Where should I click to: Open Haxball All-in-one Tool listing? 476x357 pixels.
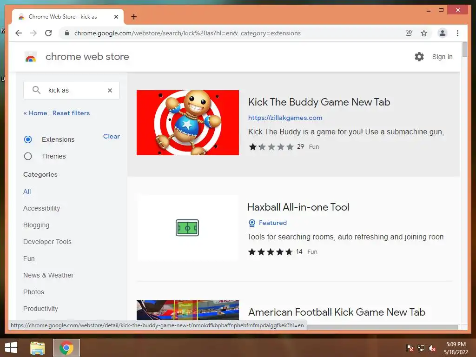298,207
